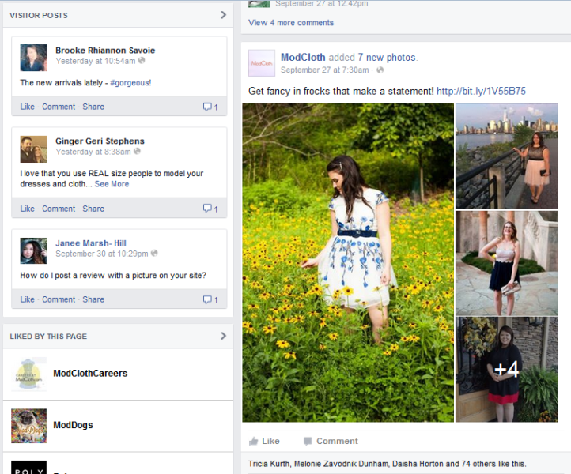Share Ginger Geri Stephens' visitor post
The height and width of the screenshot is (474, 571).
[x=93, y=209]
